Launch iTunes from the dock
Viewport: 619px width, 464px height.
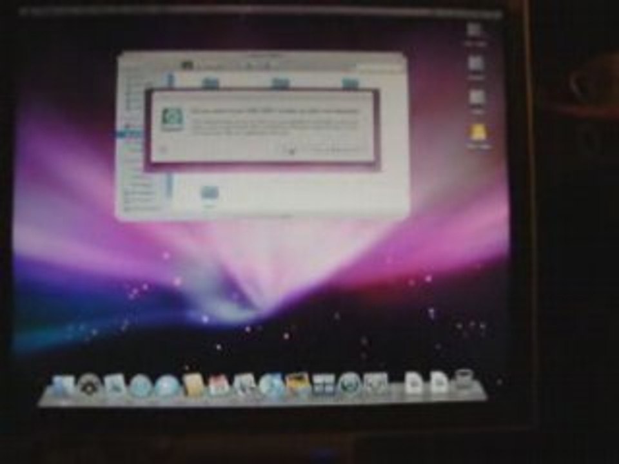click(x=271, y=385)
